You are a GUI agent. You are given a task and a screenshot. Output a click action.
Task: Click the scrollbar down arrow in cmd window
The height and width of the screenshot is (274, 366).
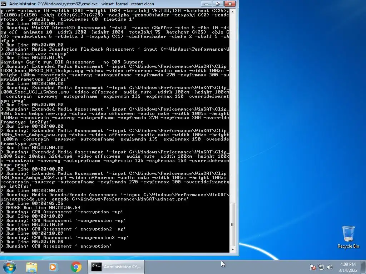[x=232, y=249]
